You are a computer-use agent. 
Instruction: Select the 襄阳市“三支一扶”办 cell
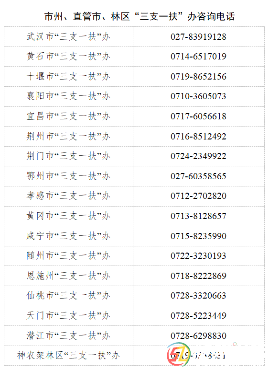click(x=68, y=96)
